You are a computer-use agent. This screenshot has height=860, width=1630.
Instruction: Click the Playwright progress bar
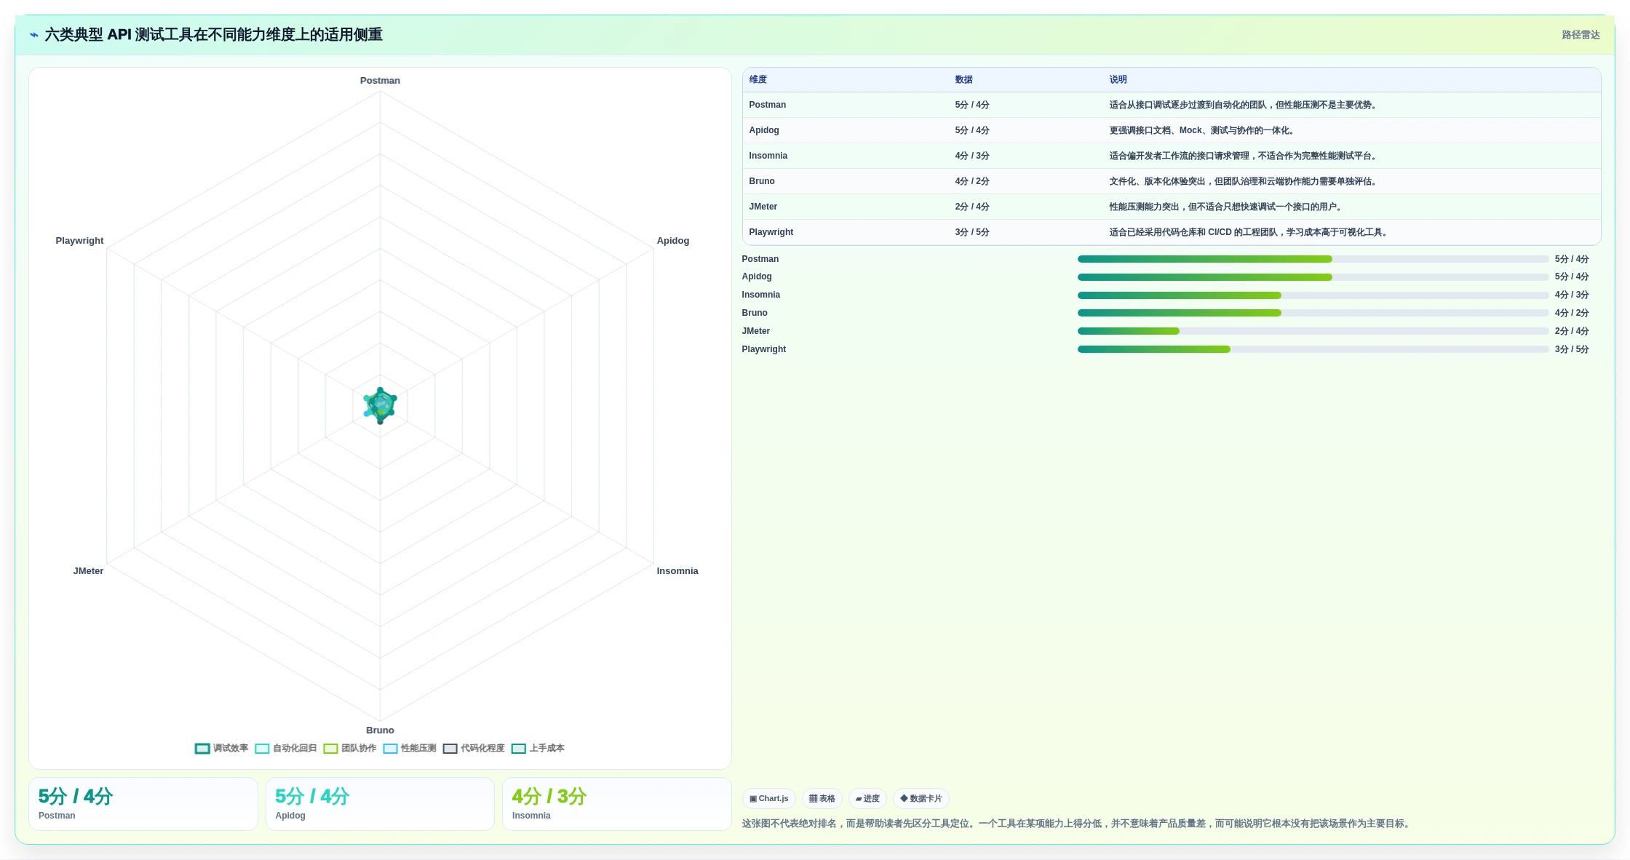click(1313, 349)
